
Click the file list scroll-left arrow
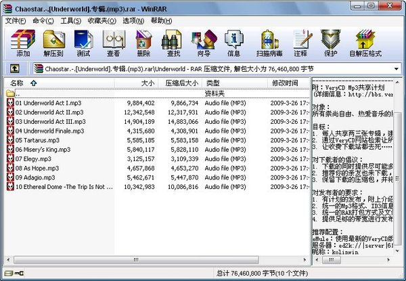pyautogui.click(x=9, y=259)
